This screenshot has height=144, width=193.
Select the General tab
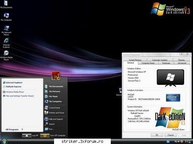(x=130, y=63)
